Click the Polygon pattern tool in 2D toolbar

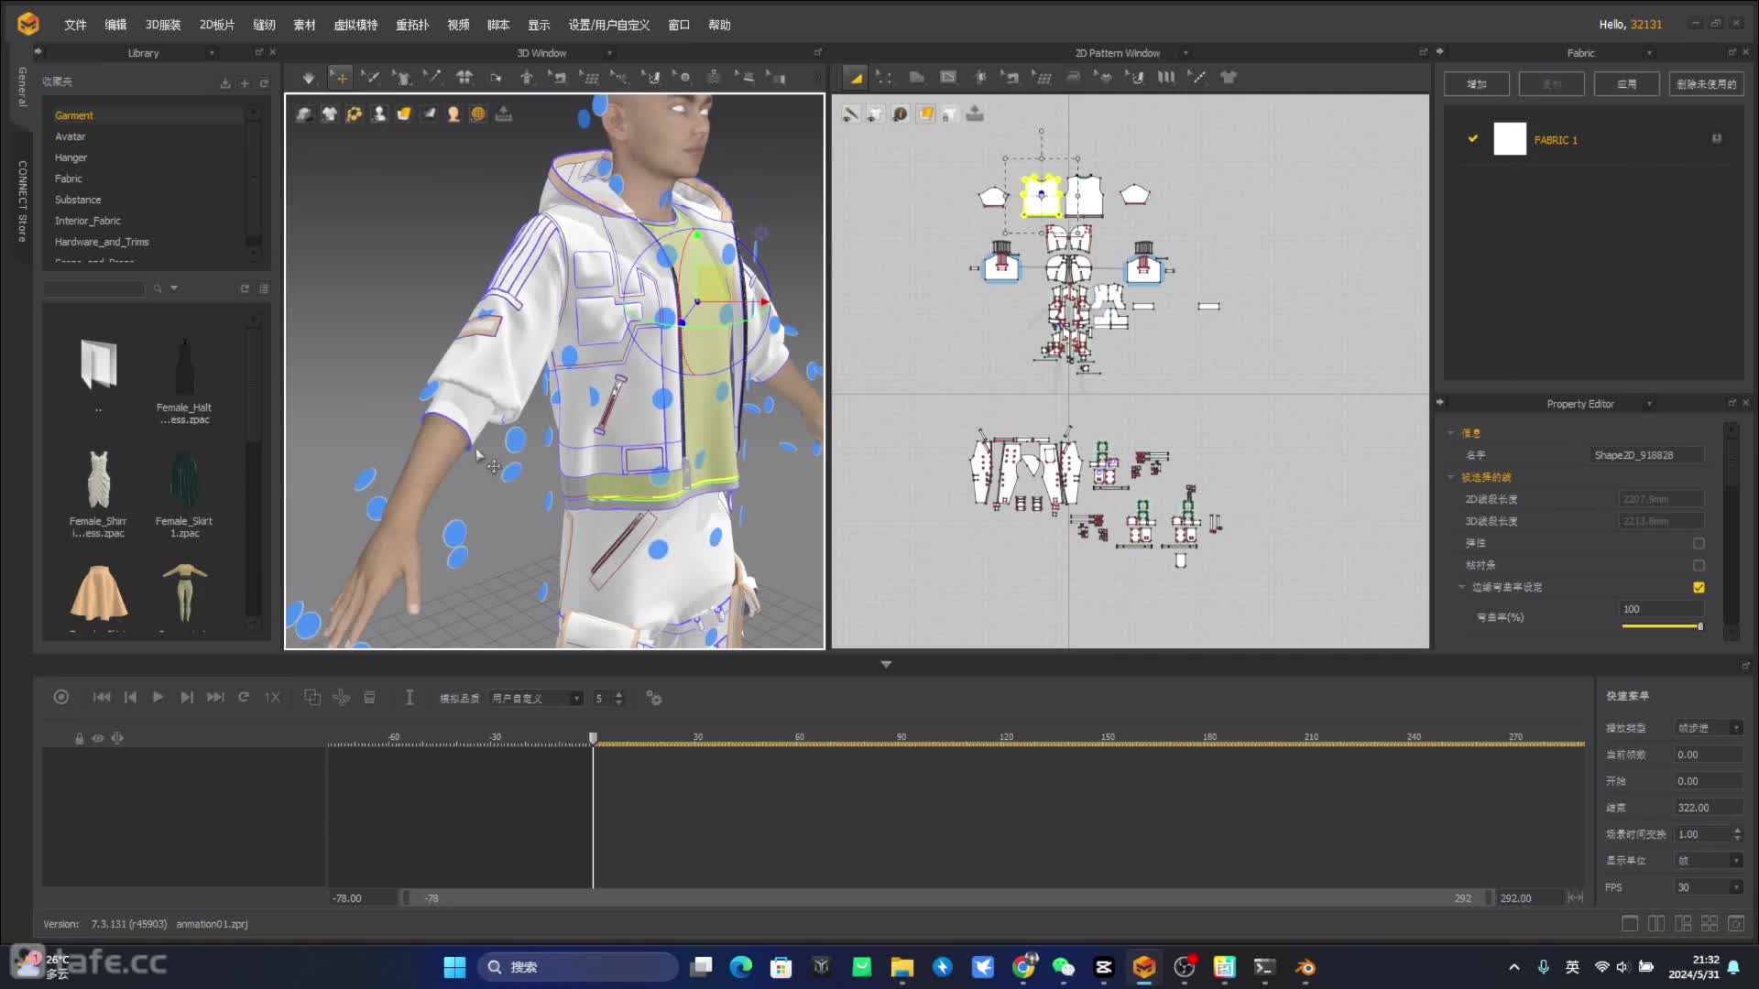(916, 78)
